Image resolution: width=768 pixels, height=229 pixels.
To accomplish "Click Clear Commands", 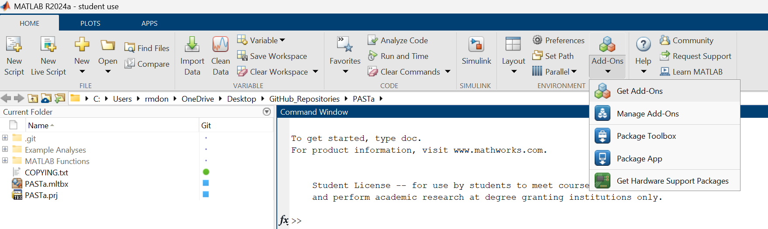I will [404, 72].
